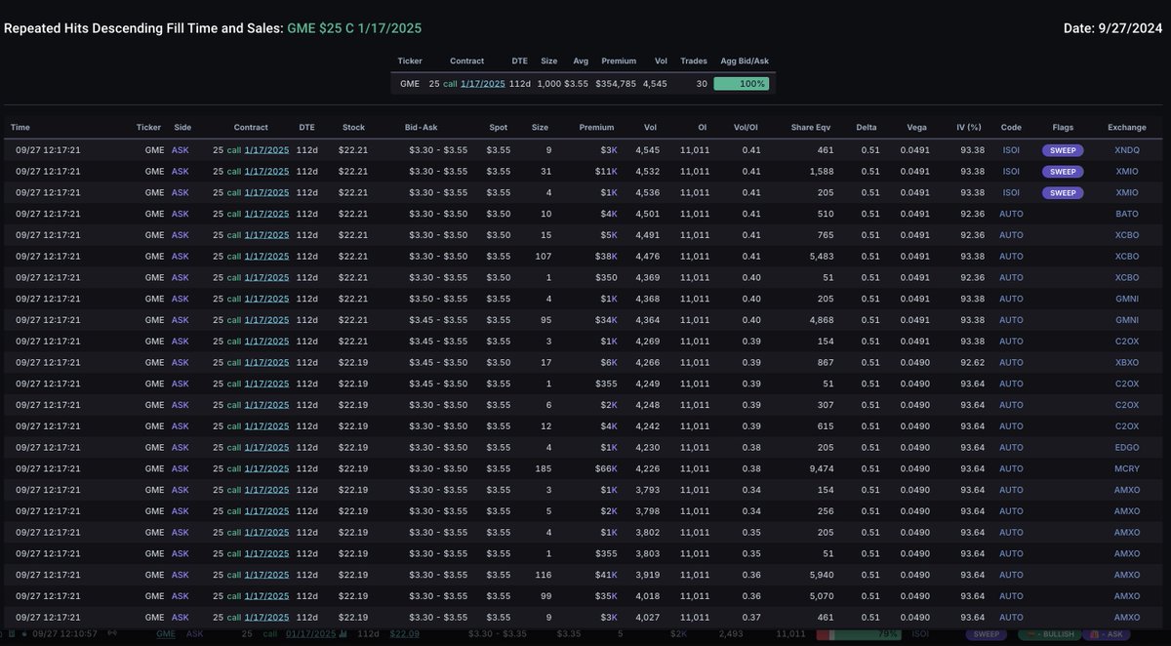Click the Flags column header
The height and width of the screenshot is (646, 1171).
click(1063, 127)
